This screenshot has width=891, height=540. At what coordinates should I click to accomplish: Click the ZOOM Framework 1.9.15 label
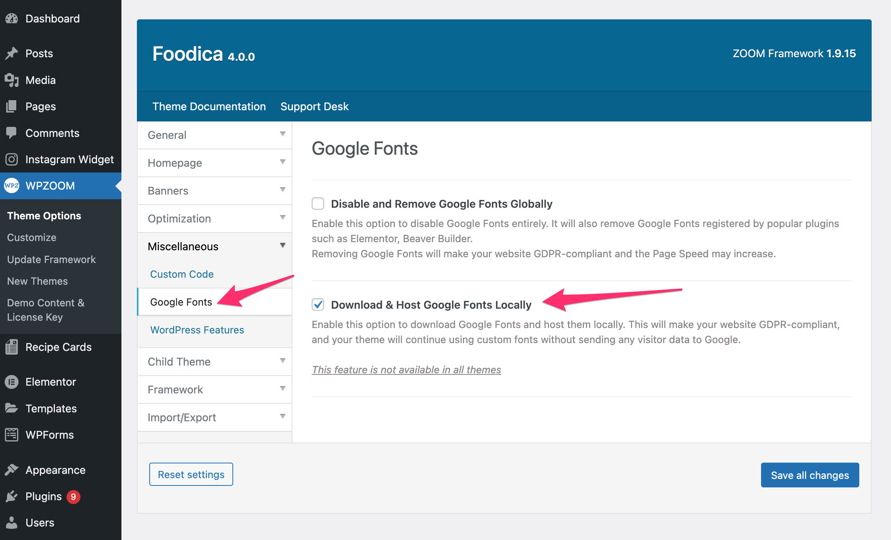794,53
